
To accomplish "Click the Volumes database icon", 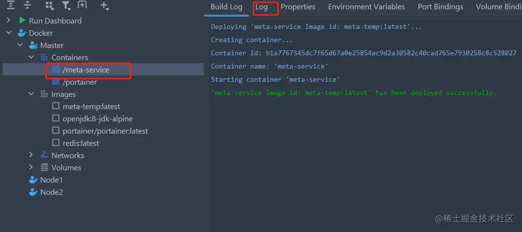I will pos(44,167).
